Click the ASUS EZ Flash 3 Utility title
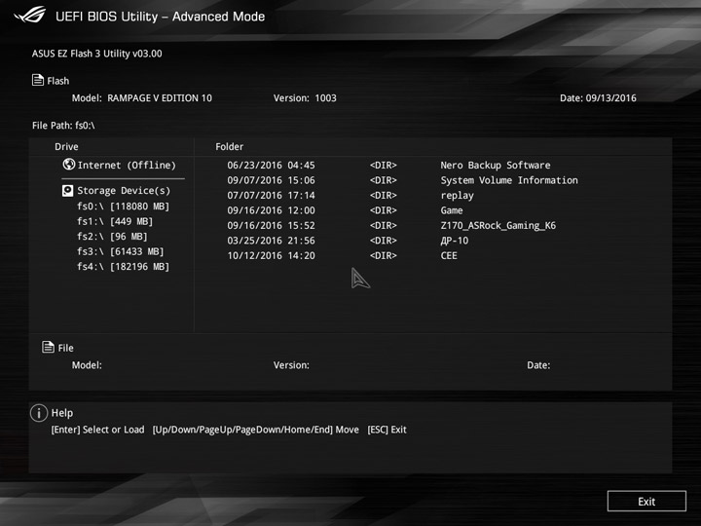This screenshot has height=526, width=701. 96,54
